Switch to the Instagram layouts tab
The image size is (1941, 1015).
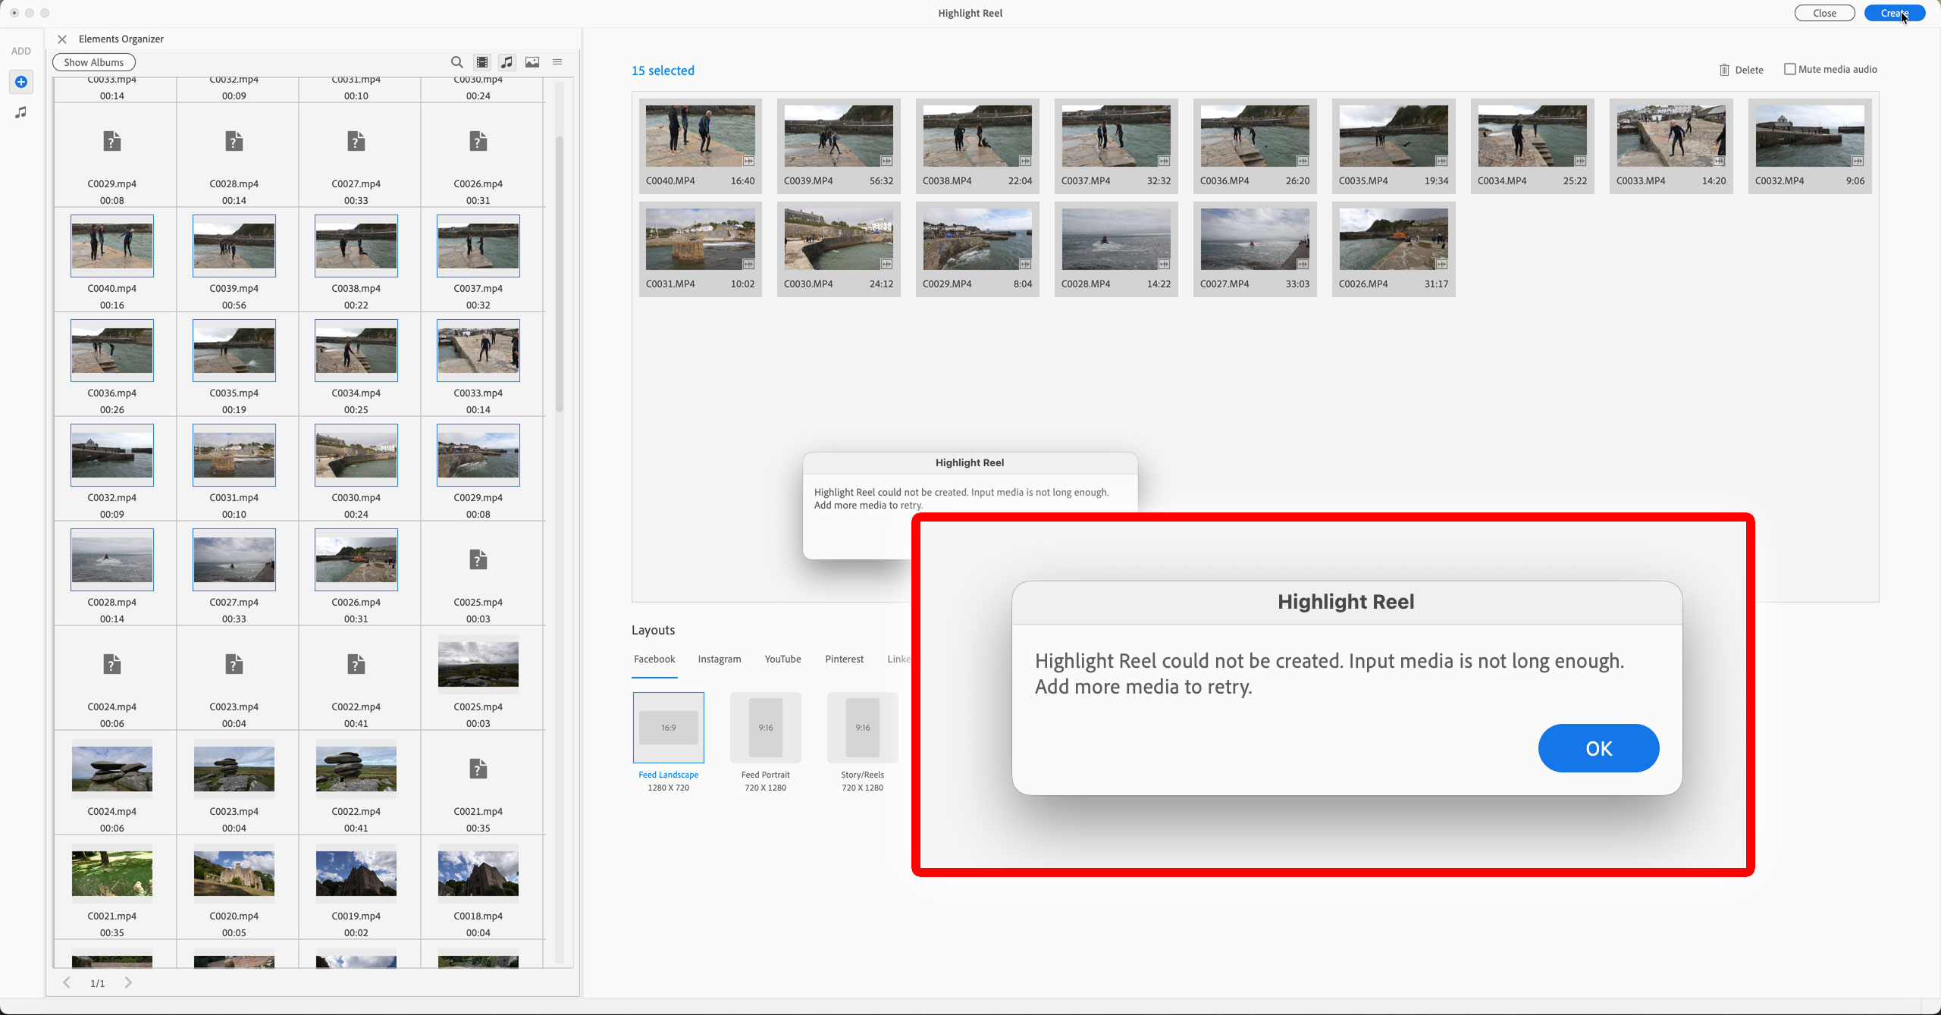click(720, 659)
